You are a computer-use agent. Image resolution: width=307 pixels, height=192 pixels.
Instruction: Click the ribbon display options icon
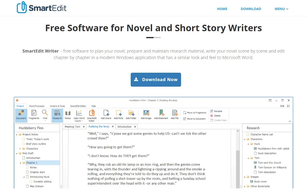(270, 100)
